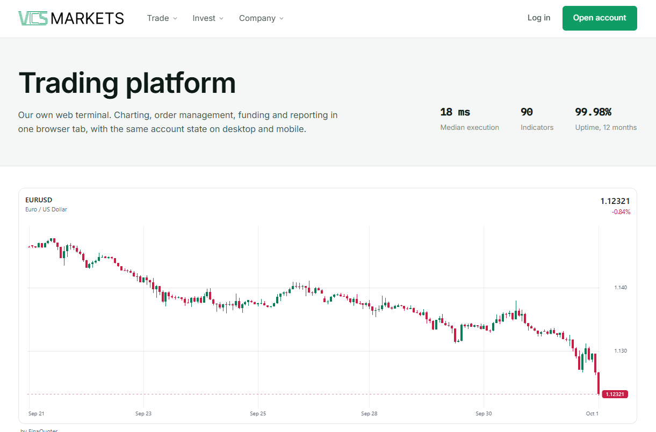This screenshot has width=656, height=432.
Task: Expand the chevron beside Company
Action: [281, 18]
